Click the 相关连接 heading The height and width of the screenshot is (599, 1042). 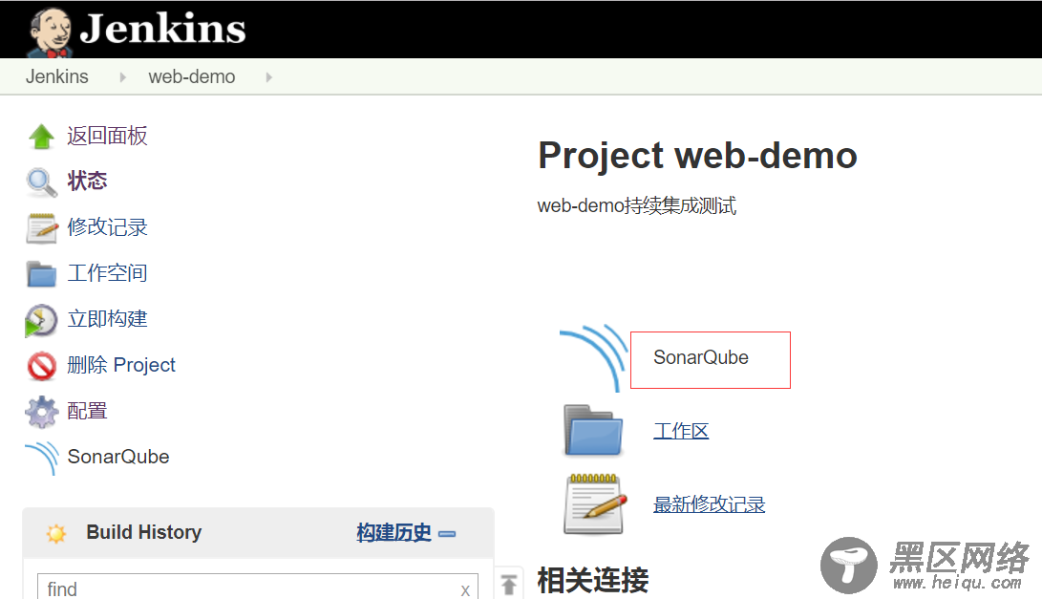click(593, 581)
